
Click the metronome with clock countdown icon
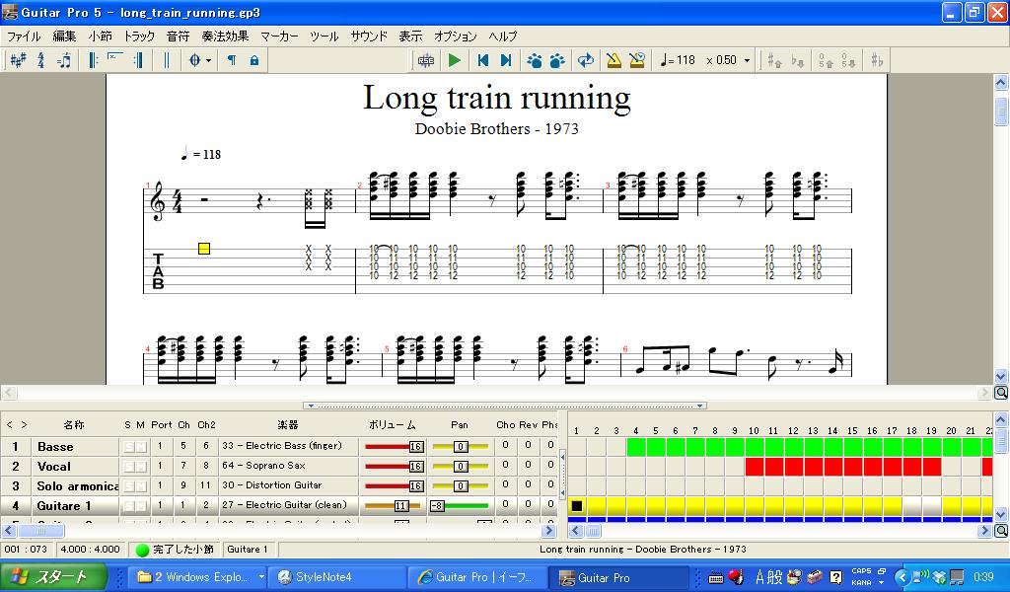click(x=637, y=60)
